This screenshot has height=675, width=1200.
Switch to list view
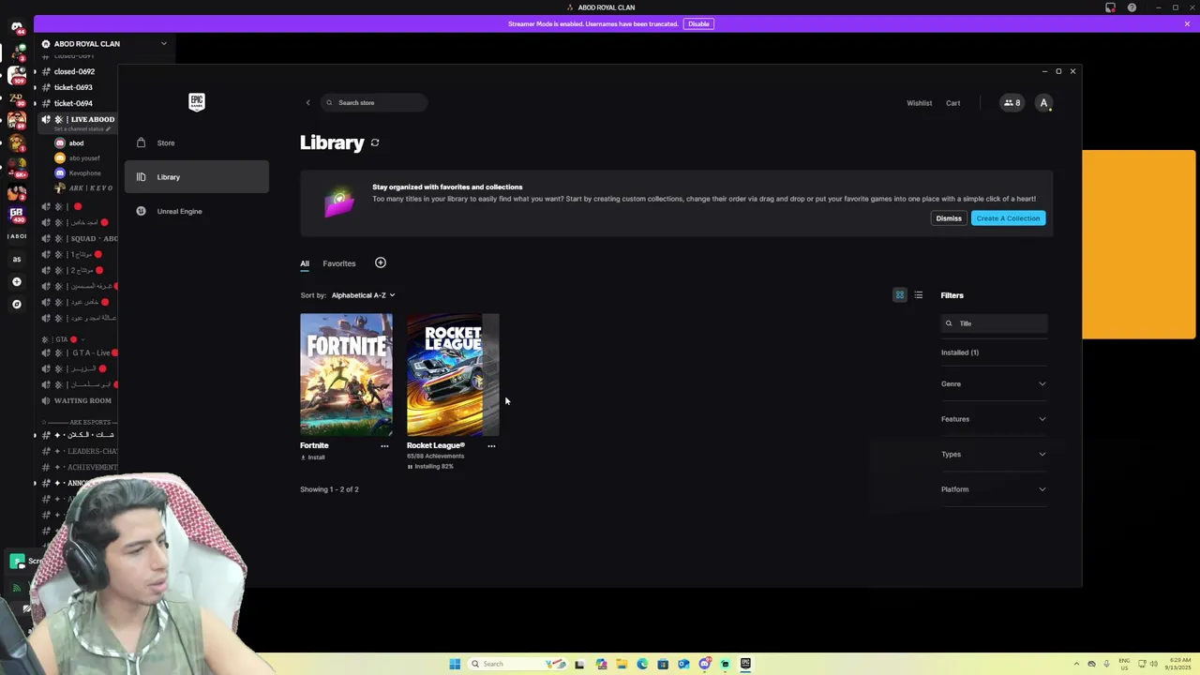click(x=919, y=295)
